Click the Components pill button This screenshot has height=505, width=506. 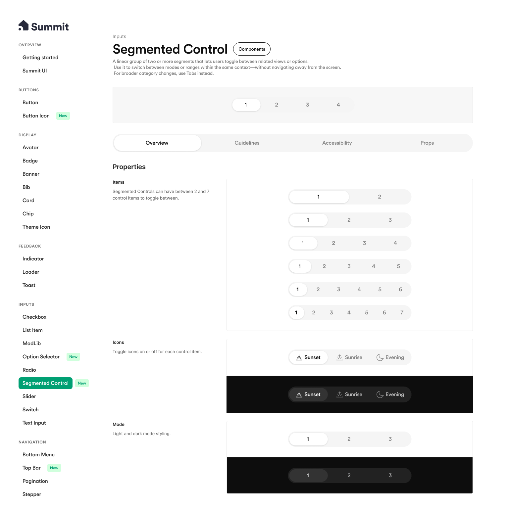click(x=252, y=49)
